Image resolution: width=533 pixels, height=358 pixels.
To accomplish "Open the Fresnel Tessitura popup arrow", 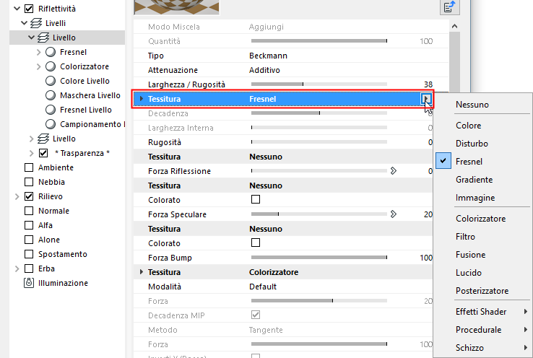I will click(427, 99).
